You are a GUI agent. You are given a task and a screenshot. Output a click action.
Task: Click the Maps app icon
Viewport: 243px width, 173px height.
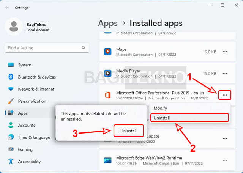[x=108, y=52]
